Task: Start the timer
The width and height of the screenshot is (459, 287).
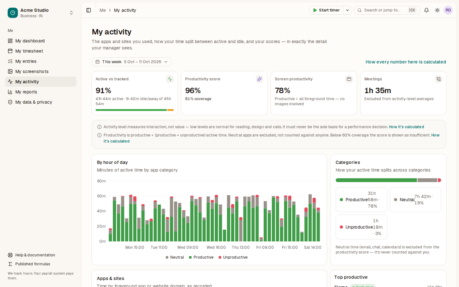Action: pos(326,10)
